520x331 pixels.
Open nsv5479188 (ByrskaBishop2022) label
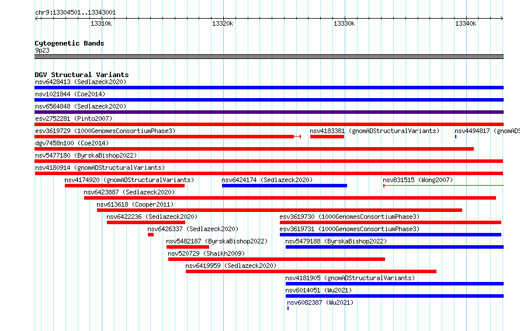pos(336,241)
